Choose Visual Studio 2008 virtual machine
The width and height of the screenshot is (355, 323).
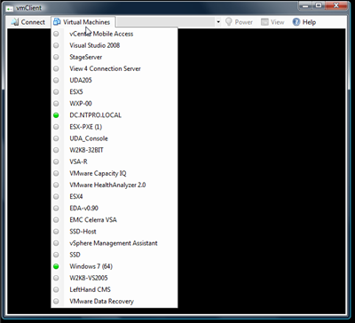tap(114, 45)
